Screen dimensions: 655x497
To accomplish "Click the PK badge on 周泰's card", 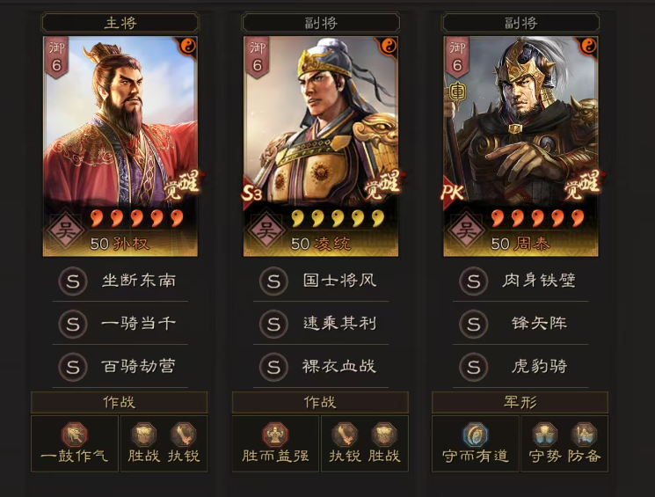I will click(453, 193).
